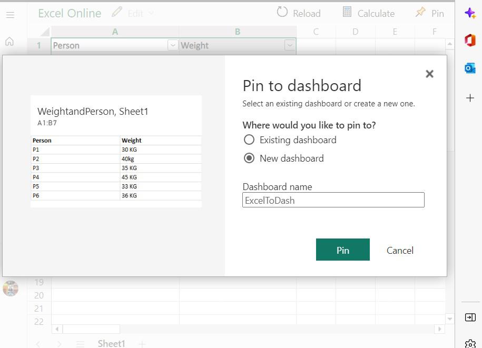Select column B header

pos(237,32)
